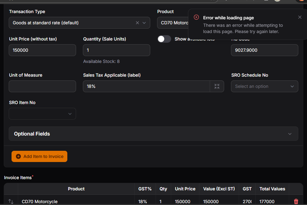This screenshot has width=307, height=205.
Task: Click the Sales Tax Applicable 18% field
Action: point(146,86)
